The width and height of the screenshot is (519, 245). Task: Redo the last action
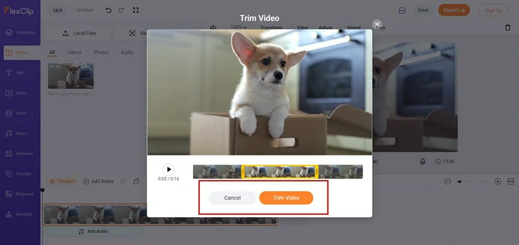point(121,10)
